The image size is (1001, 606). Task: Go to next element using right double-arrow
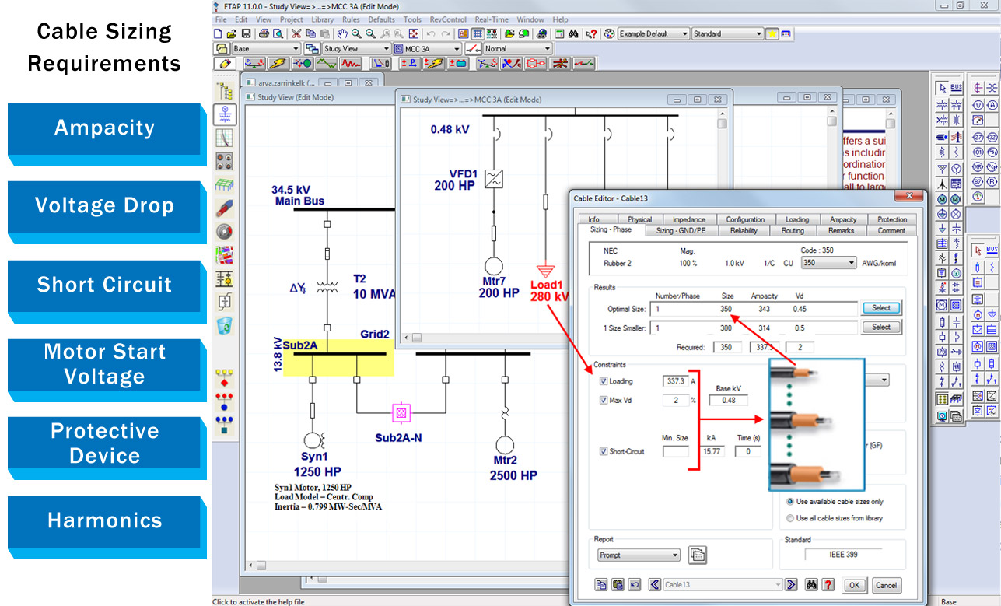[792, 585]
